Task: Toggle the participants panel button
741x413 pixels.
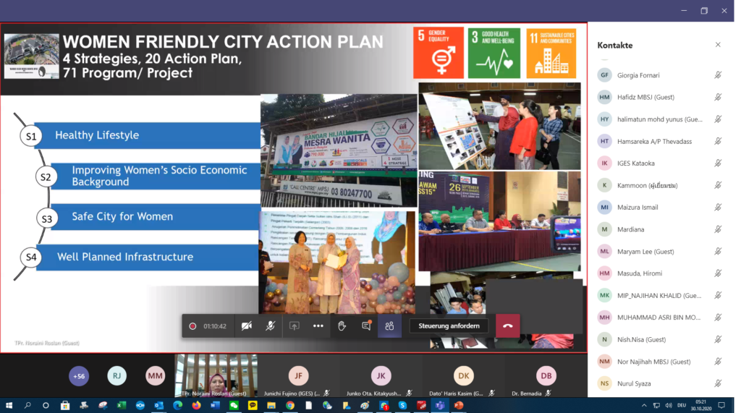Action: click(389, 326)
